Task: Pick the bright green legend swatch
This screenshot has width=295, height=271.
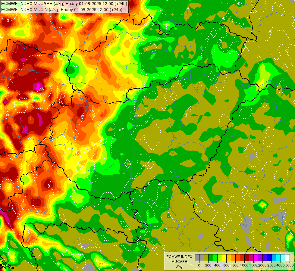Action: (215, 257)
